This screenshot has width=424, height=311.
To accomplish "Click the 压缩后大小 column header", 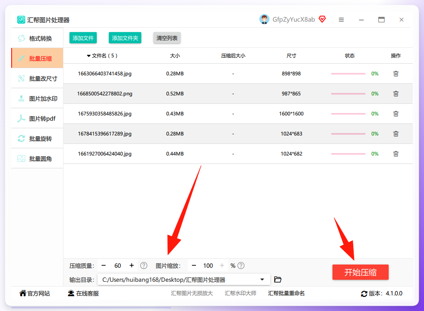I will [233, 56].
